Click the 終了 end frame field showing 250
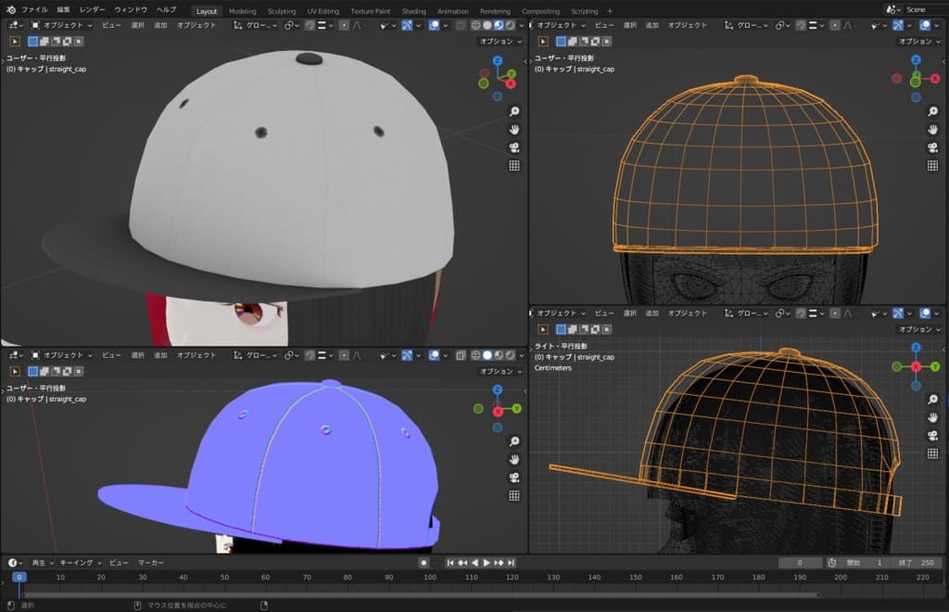The image size is (949, 612). [x=917, y=563]
